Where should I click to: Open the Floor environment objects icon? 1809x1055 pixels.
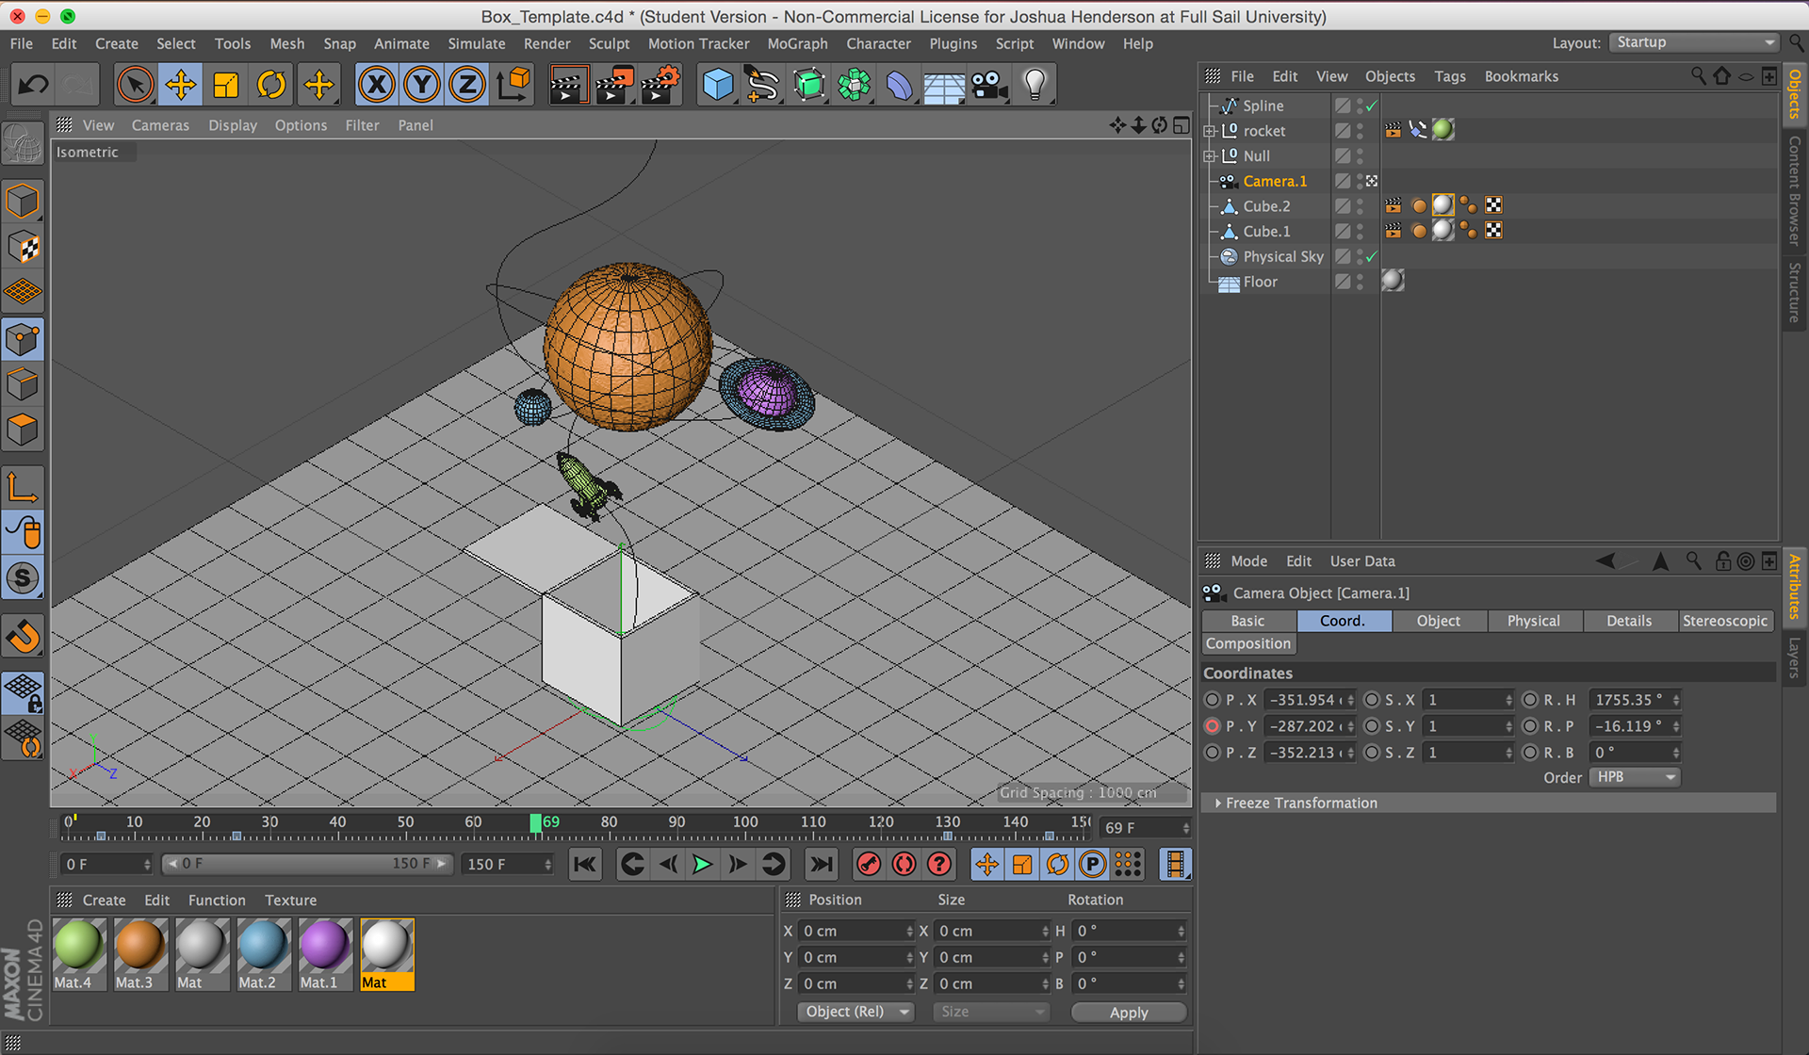coord(944,85)
